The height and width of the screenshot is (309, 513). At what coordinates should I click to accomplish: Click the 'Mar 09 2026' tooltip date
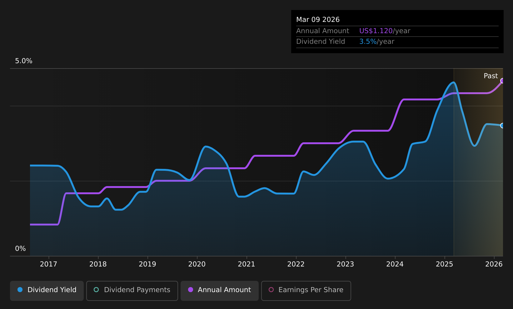[318, 20]
